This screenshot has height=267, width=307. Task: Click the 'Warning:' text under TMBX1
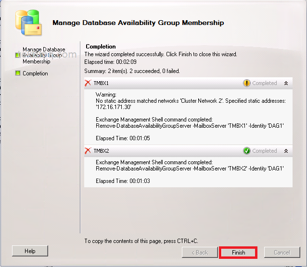[106, 95]
